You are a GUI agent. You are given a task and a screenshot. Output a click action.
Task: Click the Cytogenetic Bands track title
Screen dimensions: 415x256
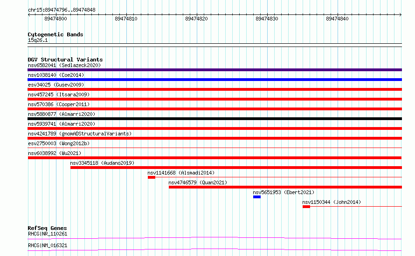click(x=55, y=34)
